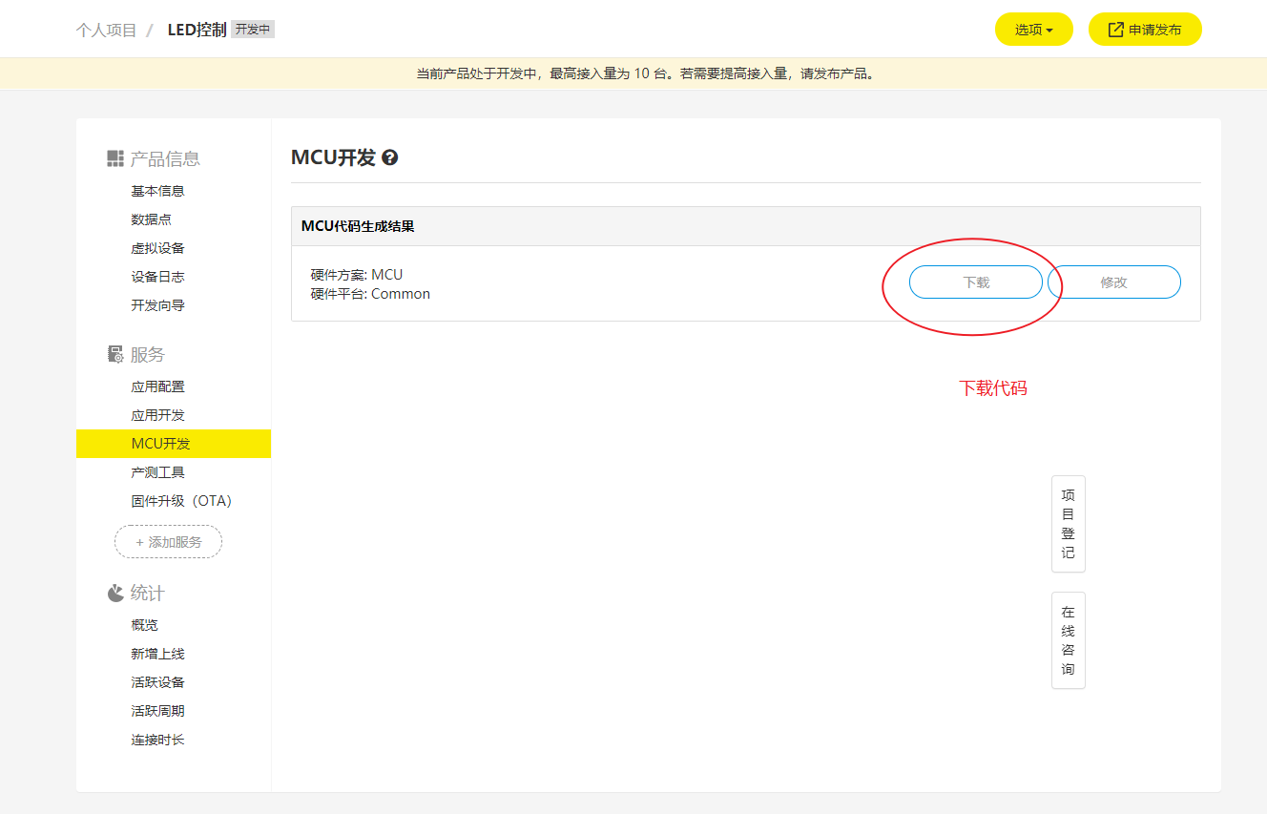View the 虚拟设备 section

click(158, 247)
